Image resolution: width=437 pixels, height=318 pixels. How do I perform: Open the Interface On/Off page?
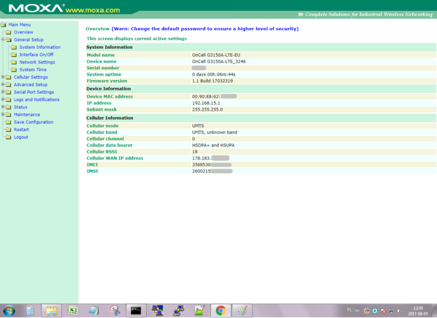(36, 55)
